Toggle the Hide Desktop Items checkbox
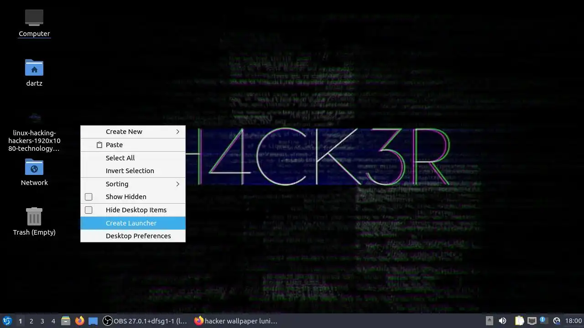 pos(89,210)
